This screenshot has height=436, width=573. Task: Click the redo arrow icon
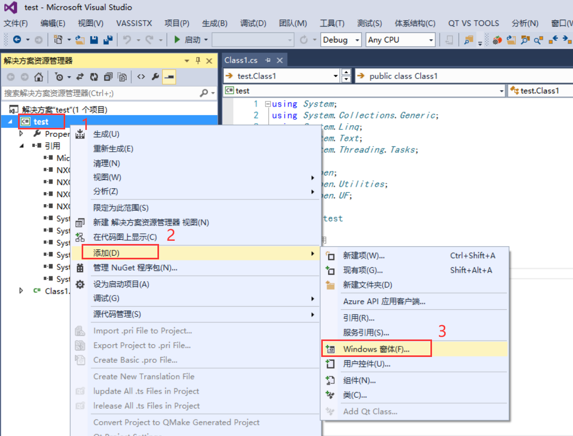(149, 39)
